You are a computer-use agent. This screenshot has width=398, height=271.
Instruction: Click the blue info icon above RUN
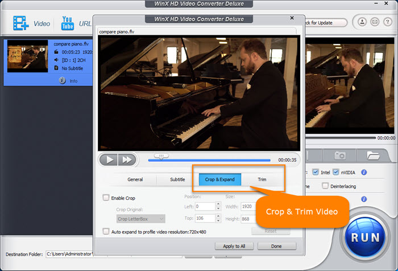tap(364, 199)
